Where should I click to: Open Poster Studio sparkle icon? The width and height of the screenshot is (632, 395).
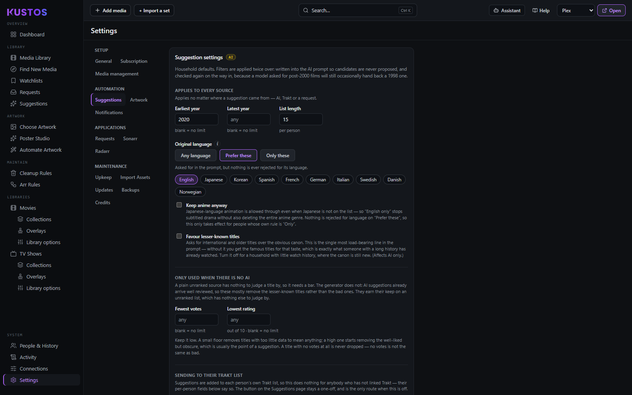coord(13,138)
